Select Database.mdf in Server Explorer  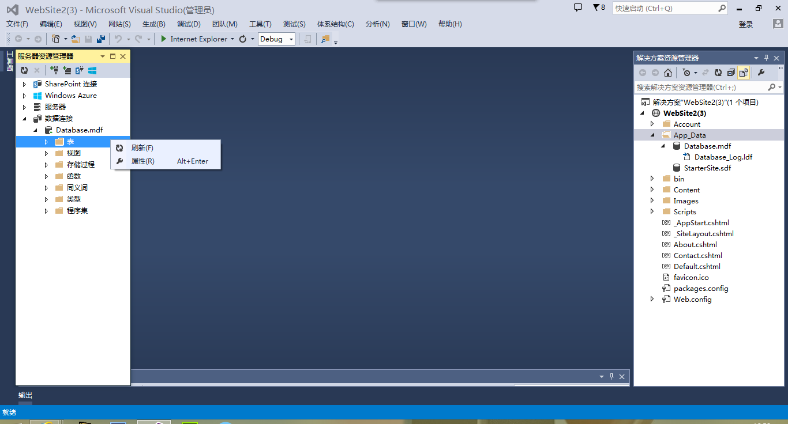click(x=79, y=130)
